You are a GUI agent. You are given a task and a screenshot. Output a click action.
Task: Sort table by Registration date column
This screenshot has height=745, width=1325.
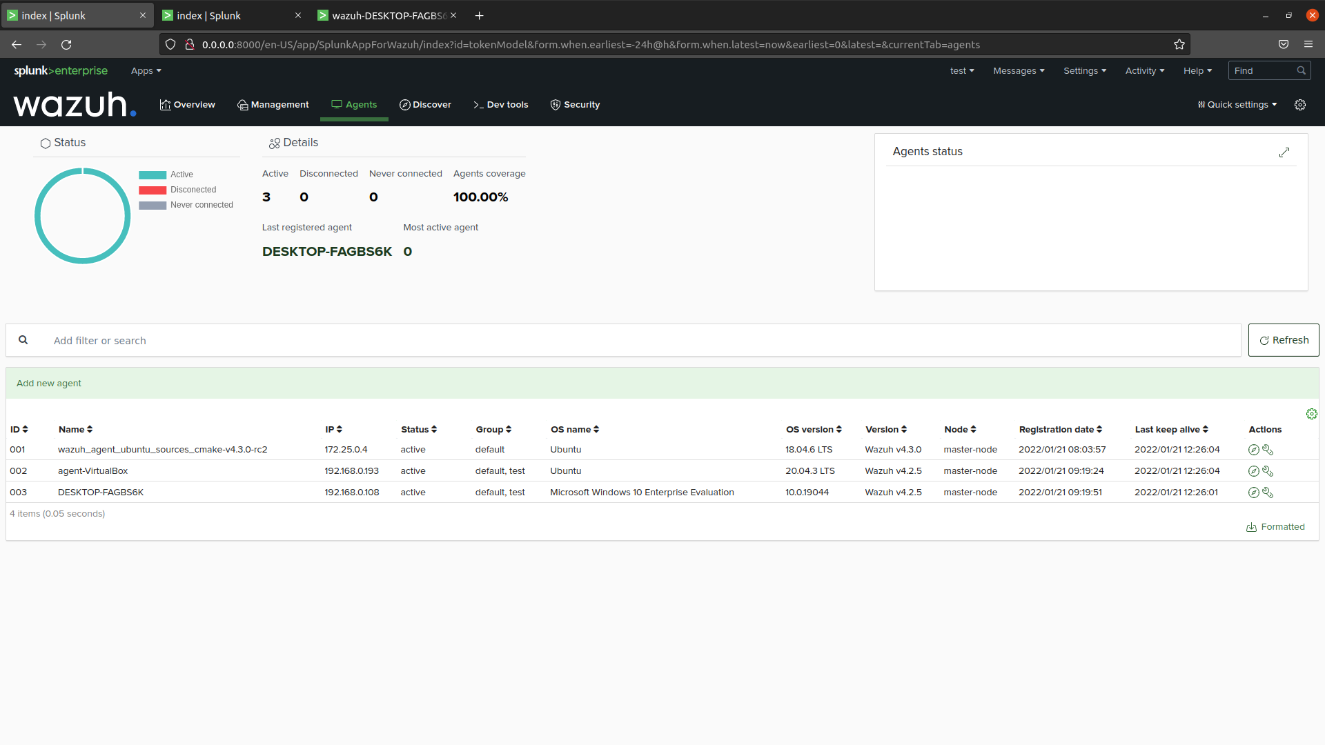[1061, 430]
